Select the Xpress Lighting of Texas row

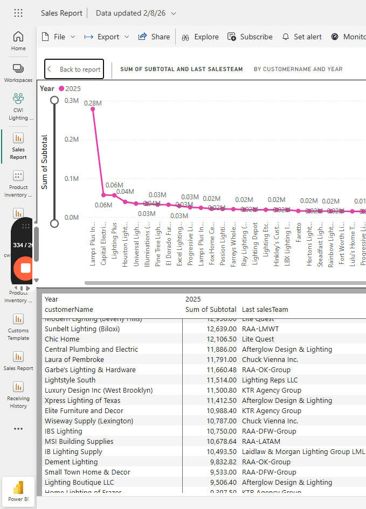[205, 401]
